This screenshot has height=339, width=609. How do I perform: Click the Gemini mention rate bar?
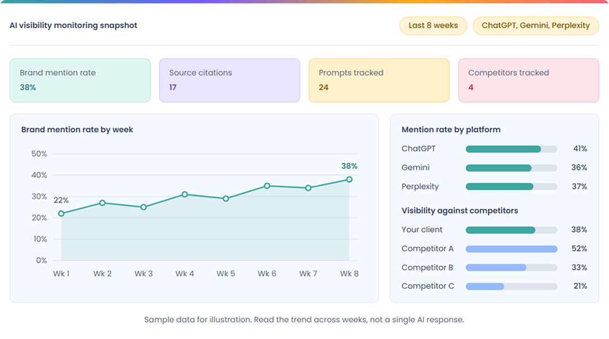(x=511, y=168)
